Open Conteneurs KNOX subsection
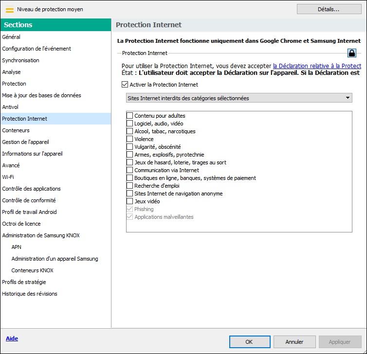 click(33, 270)
